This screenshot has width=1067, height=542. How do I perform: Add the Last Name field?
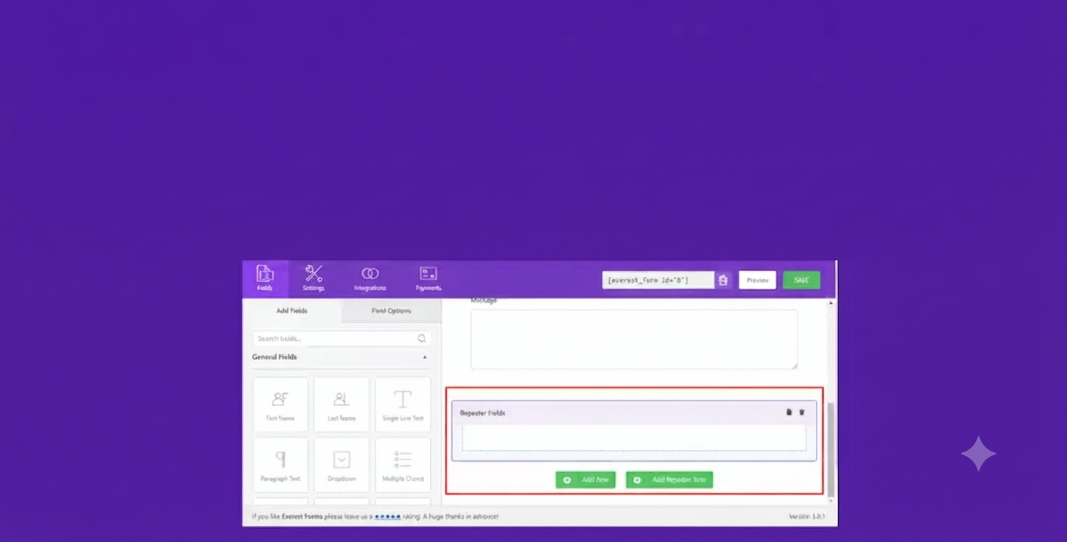coord(342,404)
